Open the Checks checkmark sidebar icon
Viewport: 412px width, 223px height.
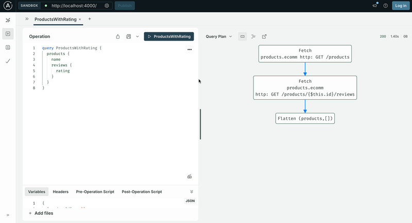pos(8,61)
